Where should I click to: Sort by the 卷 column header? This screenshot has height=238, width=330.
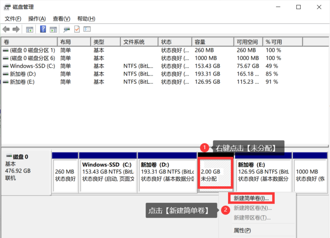29,42
